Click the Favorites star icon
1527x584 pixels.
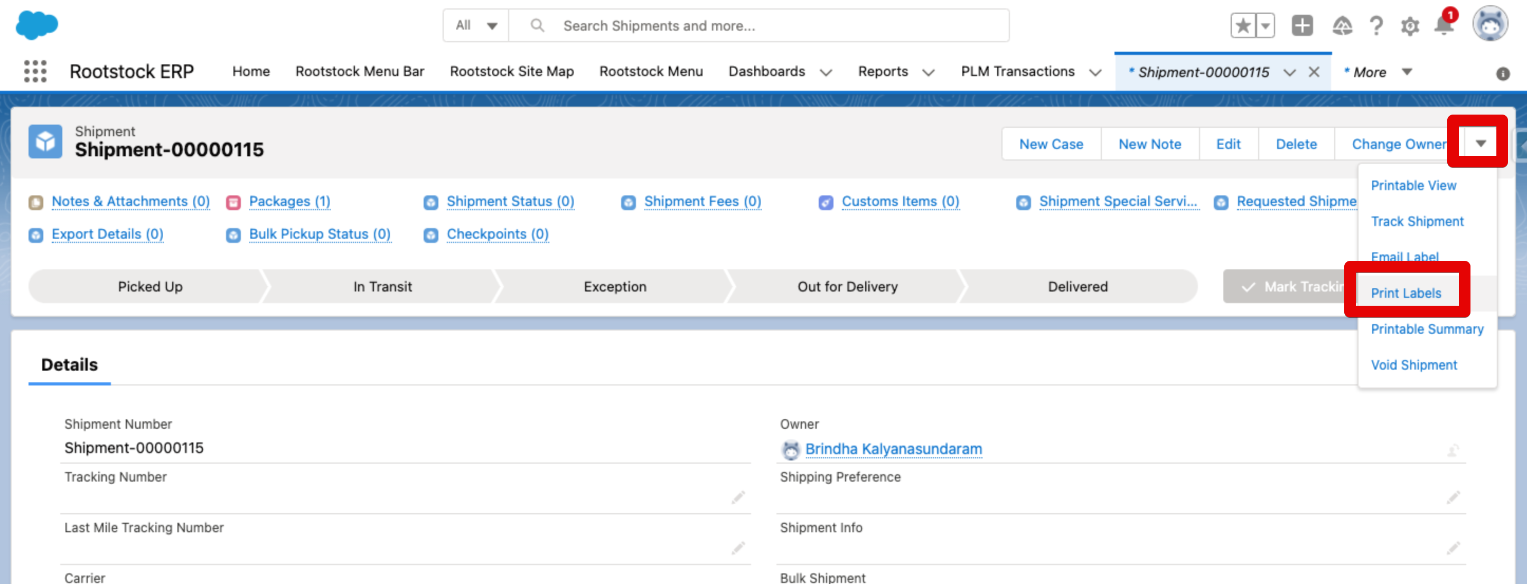tap(1243, 26)
